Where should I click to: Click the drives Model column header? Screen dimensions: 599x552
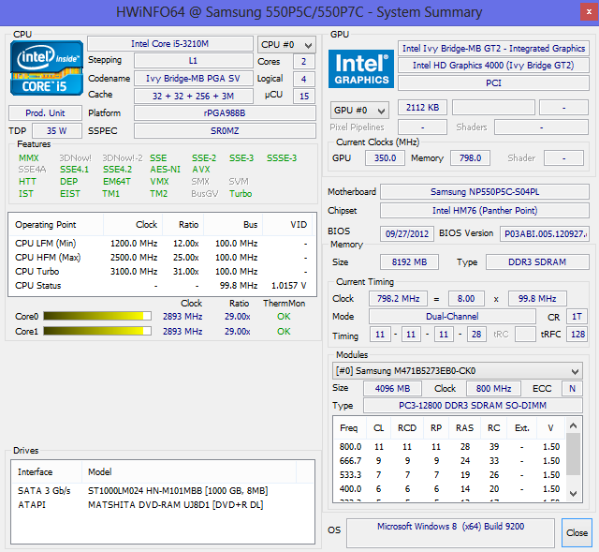(x=189, y=471)
